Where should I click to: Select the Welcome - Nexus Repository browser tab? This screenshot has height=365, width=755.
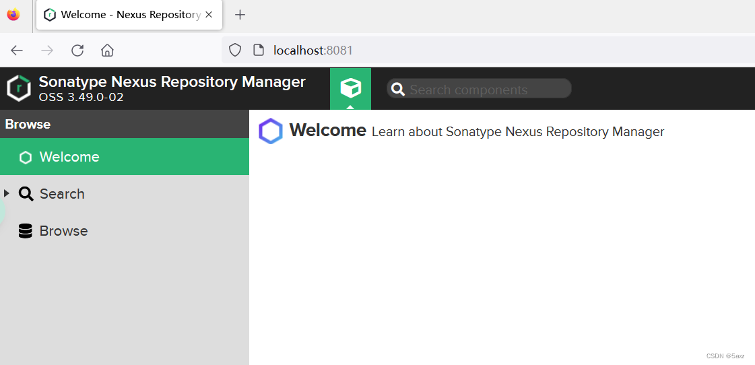click(x=129, y=15)
